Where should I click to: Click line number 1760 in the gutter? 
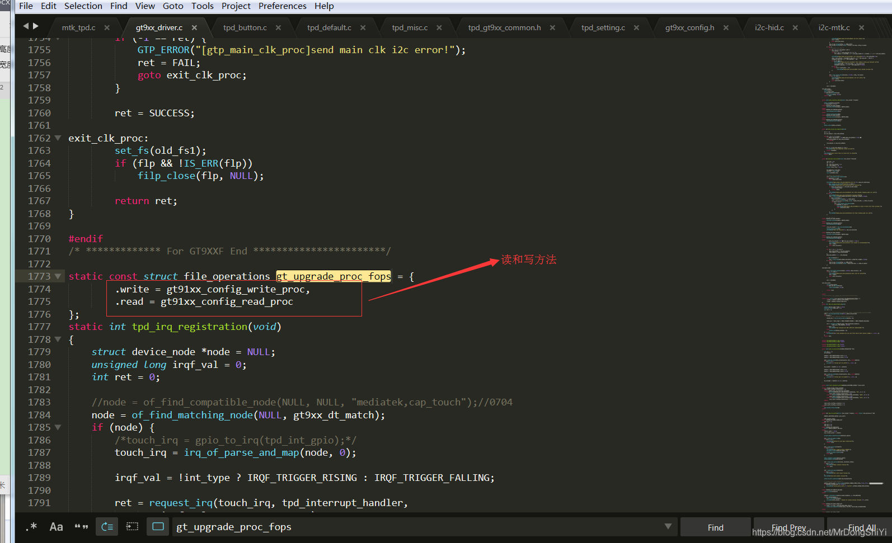(x=39, y=113)
